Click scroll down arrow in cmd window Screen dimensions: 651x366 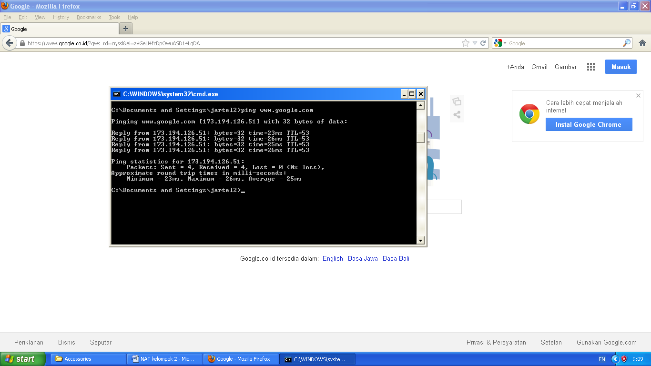tap(420, 241)
